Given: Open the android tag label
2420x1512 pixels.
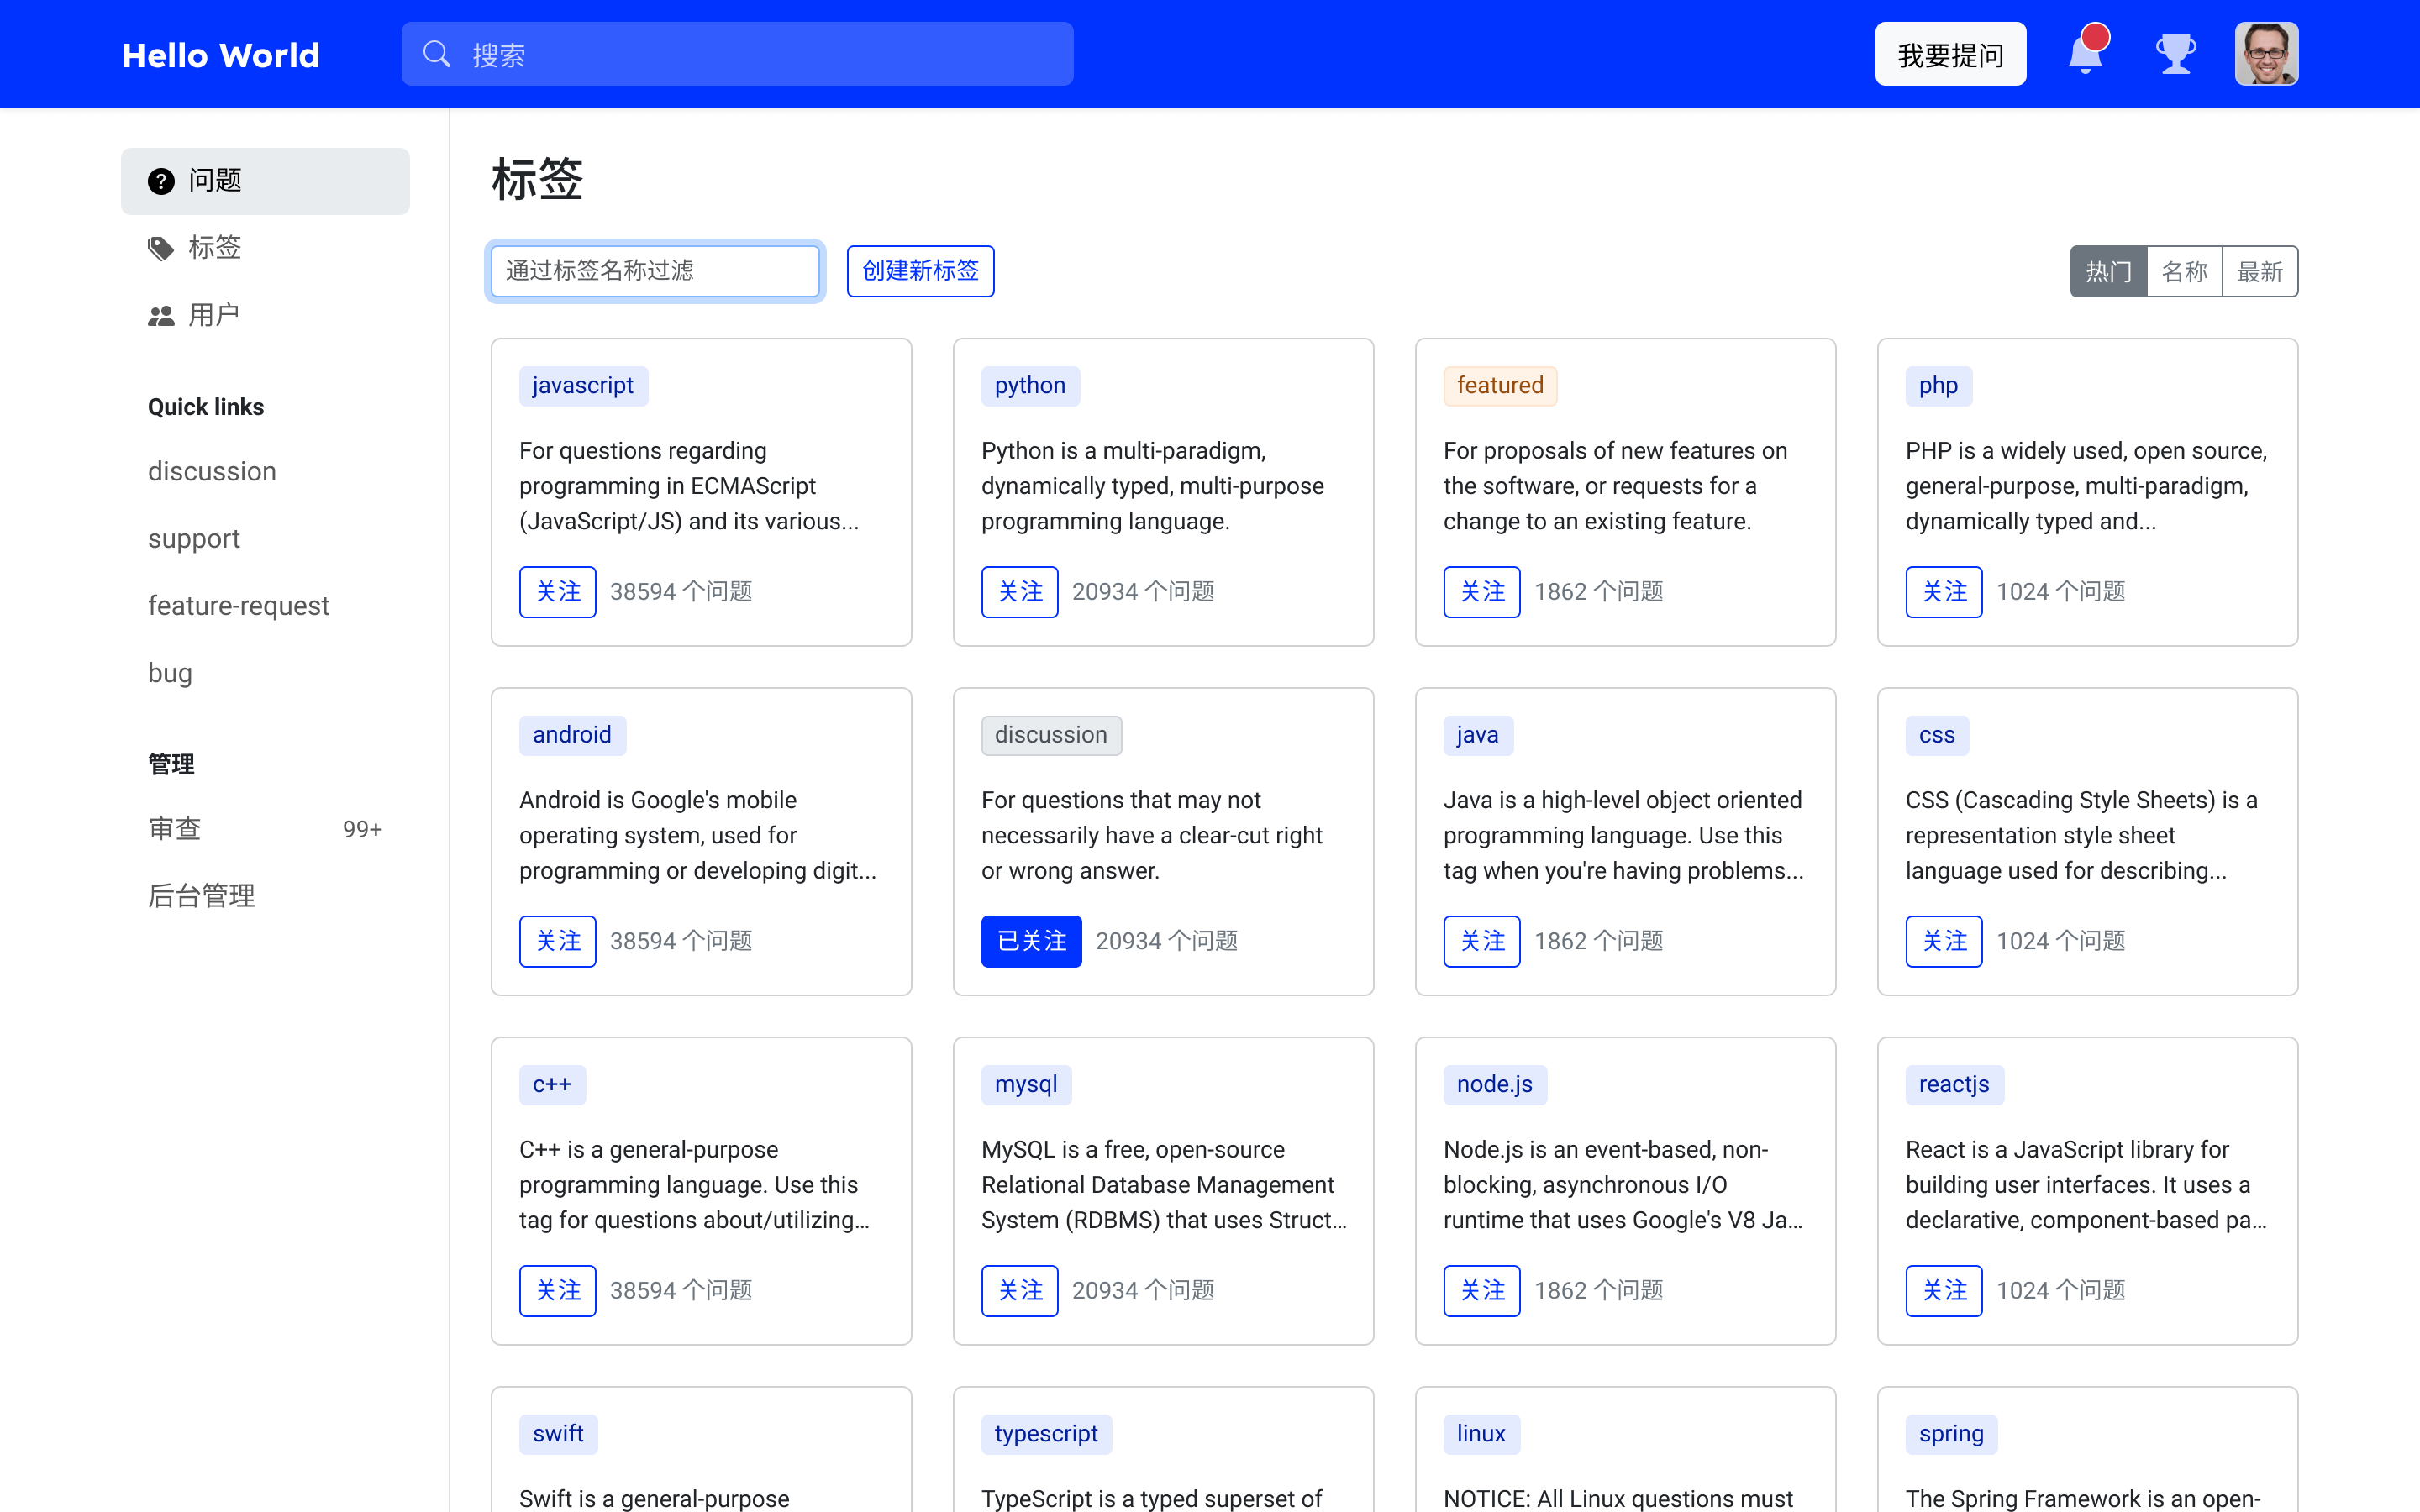Looking at the screenshot, I should (x=572, y=735).
